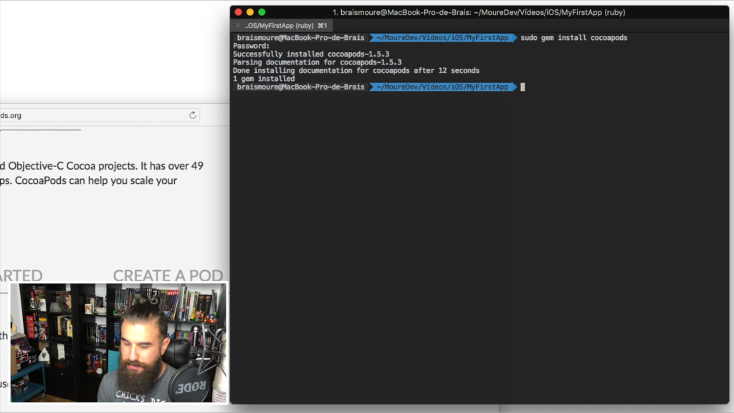Click the terminal cursor at the current prompt

point(523,87)
